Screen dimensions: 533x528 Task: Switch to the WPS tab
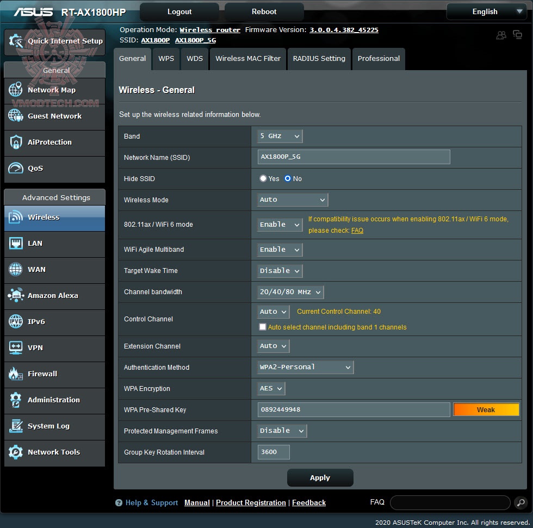[166, 59]
